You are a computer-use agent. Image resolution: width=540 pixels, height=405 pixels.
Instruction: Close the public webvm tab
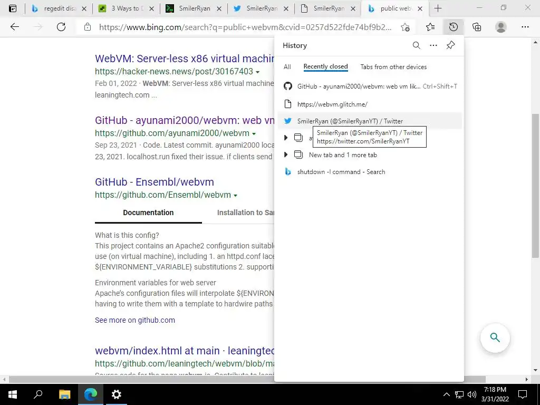coord(420,9)
